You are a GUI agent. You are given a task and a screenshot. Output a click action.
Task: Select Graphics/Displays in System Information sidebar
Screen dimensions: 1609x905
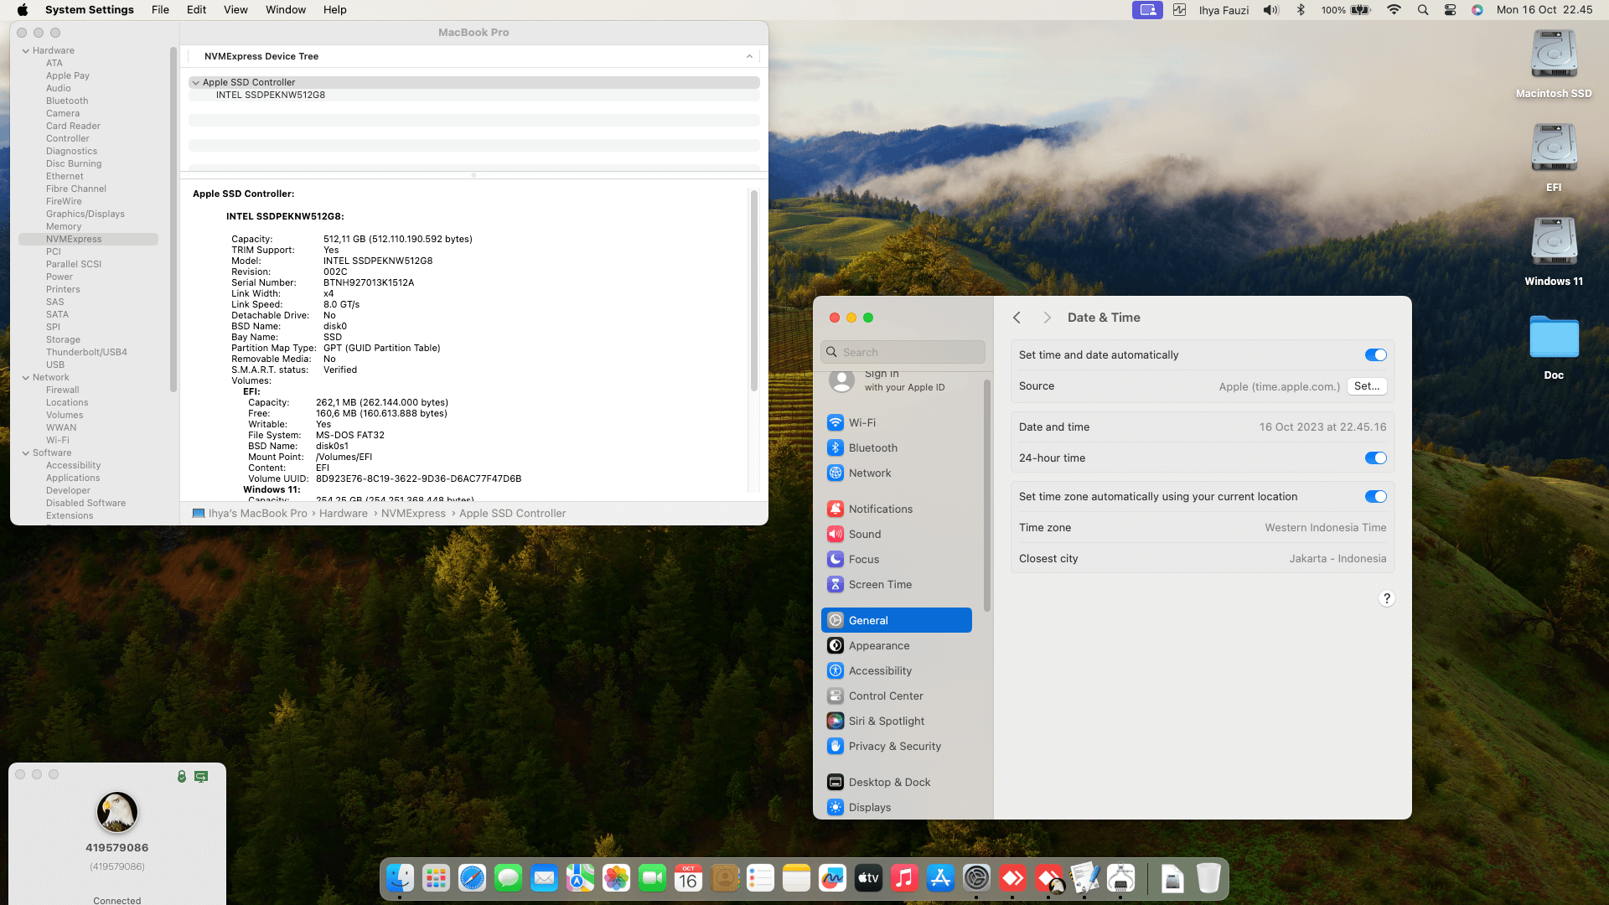click(x=85, y=215)
